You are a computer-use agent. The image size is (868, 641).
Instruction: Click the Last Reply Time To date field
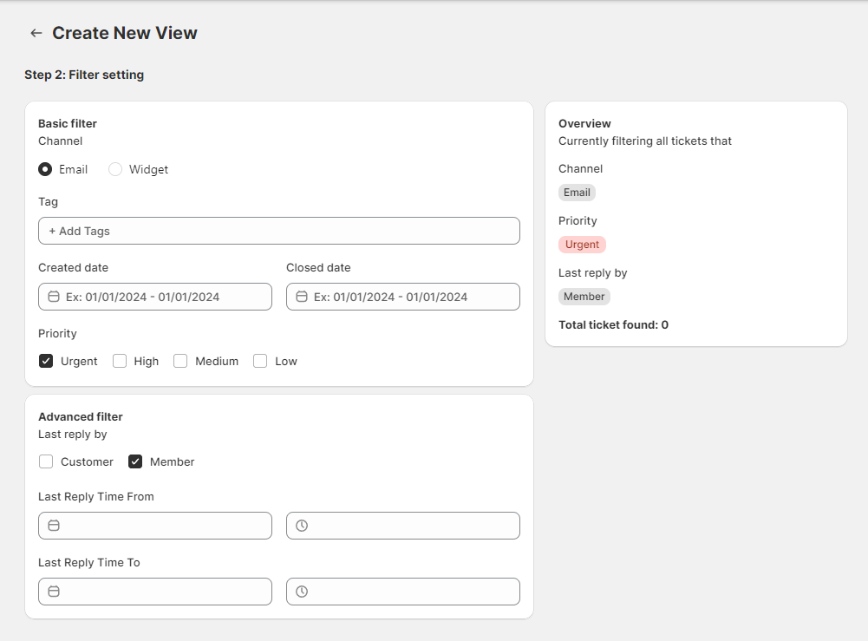pyautogui.click(x=155, y=592)
